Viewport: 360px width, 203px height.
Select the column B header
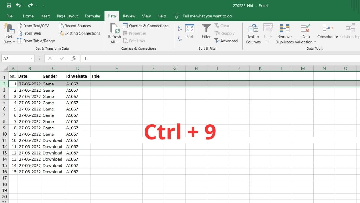point(29,68)
